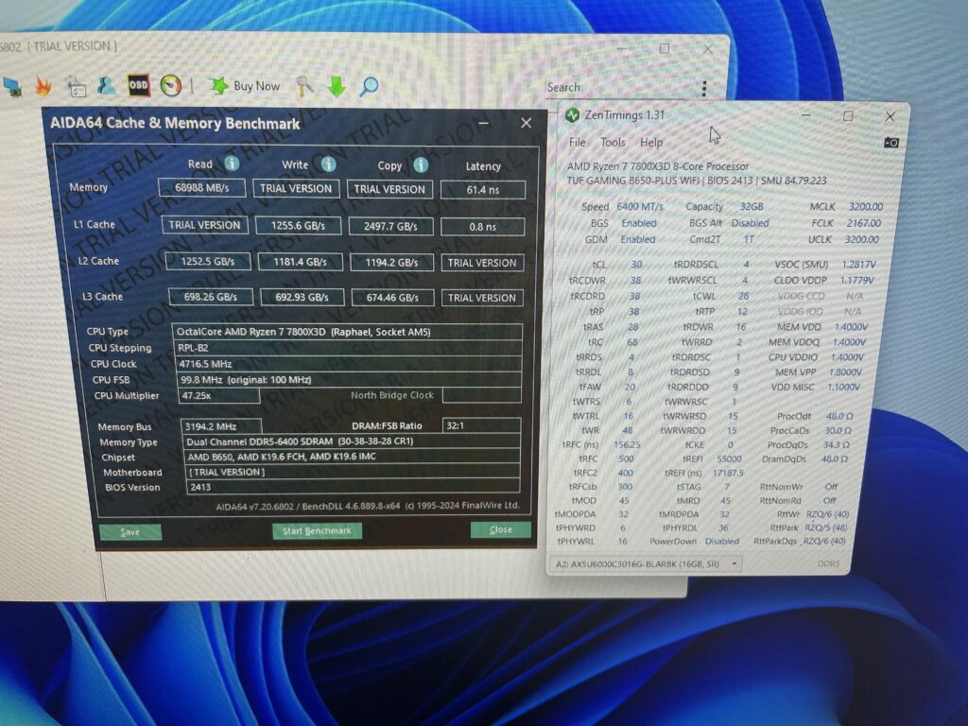Click L3 Cache Copy value 674.46 GB/s
This screenshot has width=968, height=726.
(392, 298)
